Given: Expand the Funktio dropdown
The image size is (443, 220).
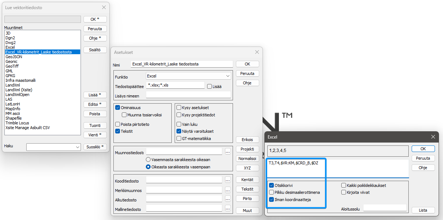Looking at the screenshot, I should [228, 76].
